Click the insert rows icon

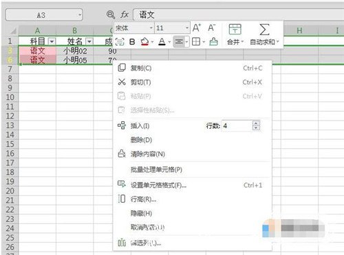coord(122,125)
